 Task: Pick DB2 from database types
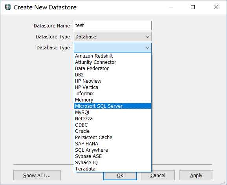click(x=113, y=75)
